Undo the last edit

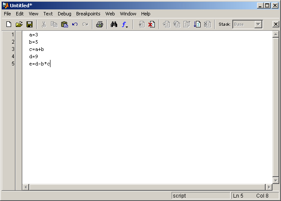click(x=75, y=24)
